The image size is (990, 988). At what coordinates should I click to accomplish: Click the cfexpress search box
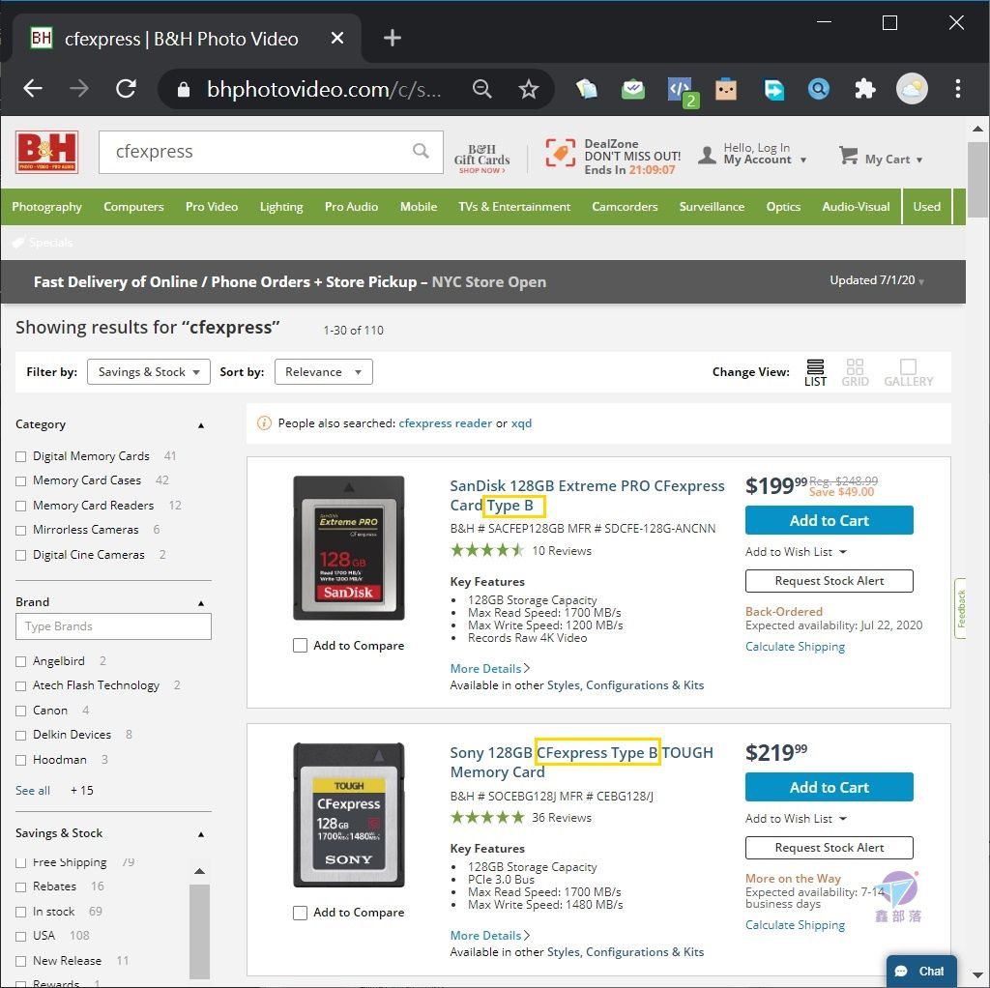coord(271,152)
